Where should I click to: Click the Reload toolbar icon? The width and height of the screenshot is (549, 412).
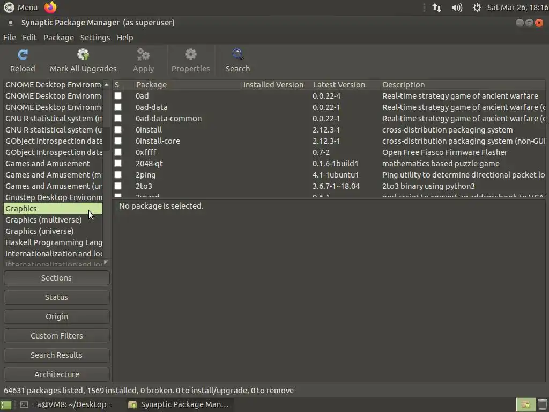(23, 55)
